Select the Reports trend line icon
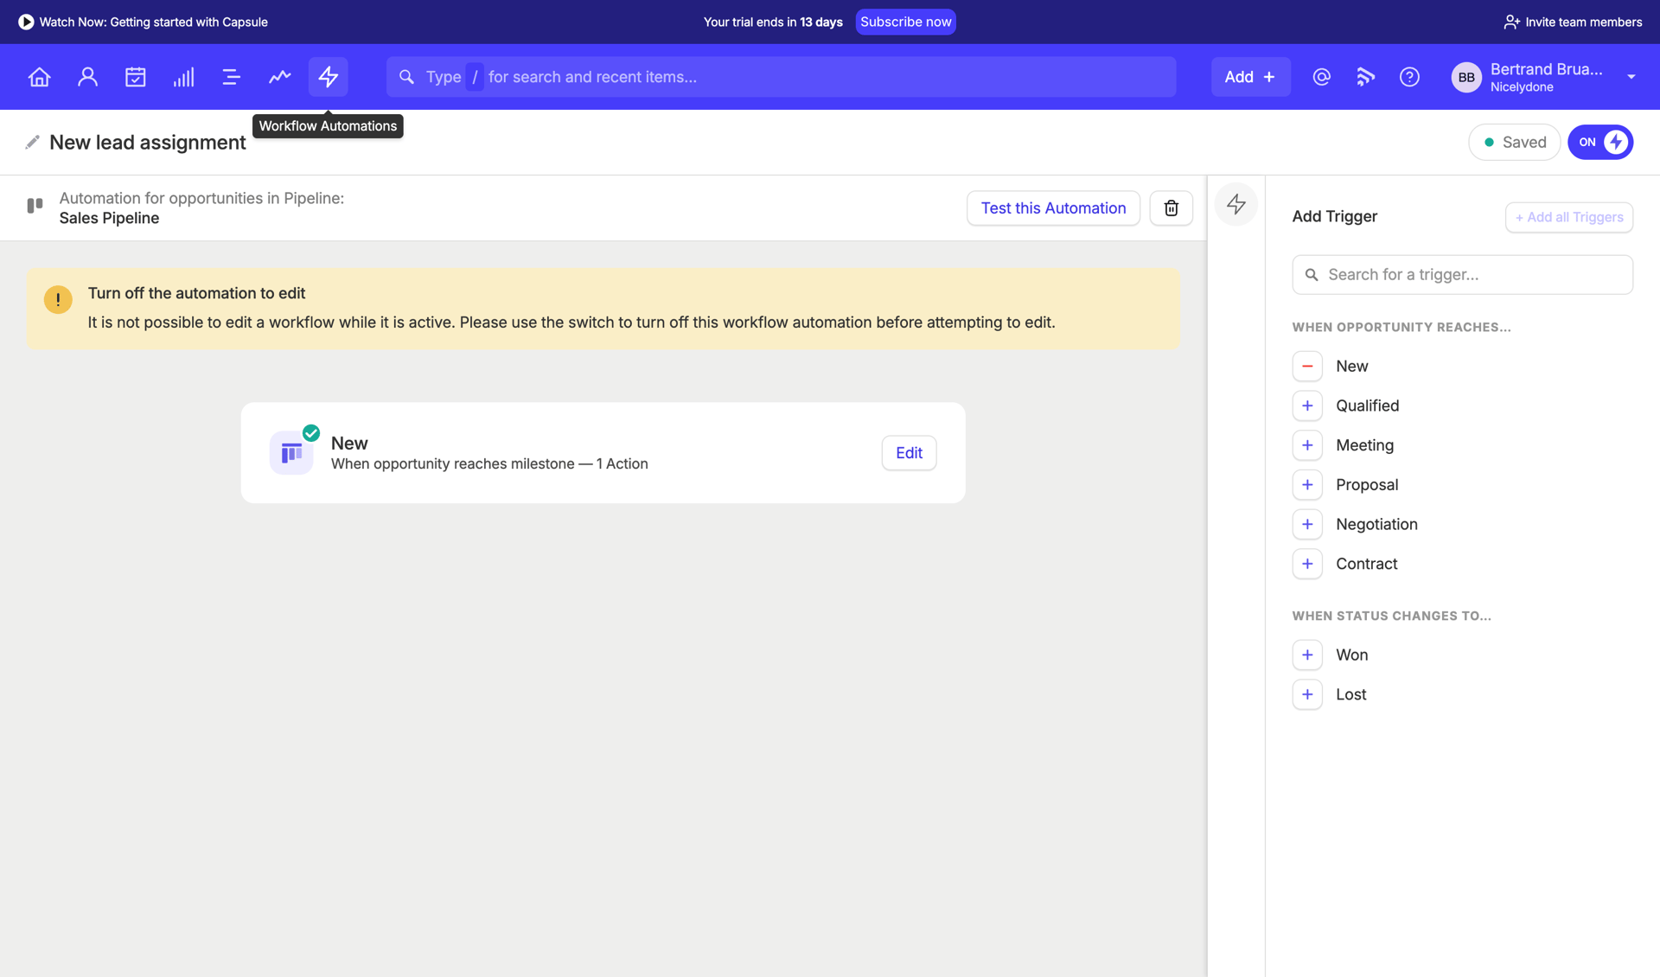This screenshot has width=1660, height=977. point(279,77)
